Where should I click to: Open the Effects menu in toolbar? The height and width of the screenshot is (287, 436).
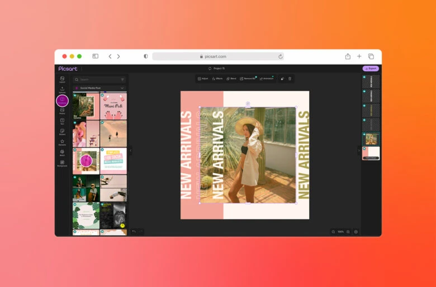pos(217,79)
